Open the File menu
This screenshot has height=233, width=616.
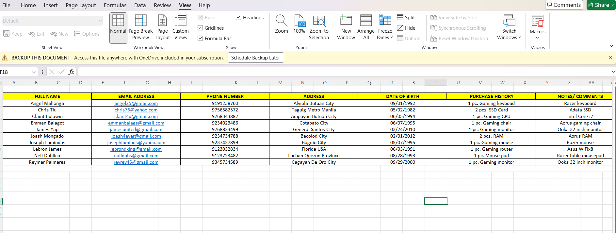(6, 5)
